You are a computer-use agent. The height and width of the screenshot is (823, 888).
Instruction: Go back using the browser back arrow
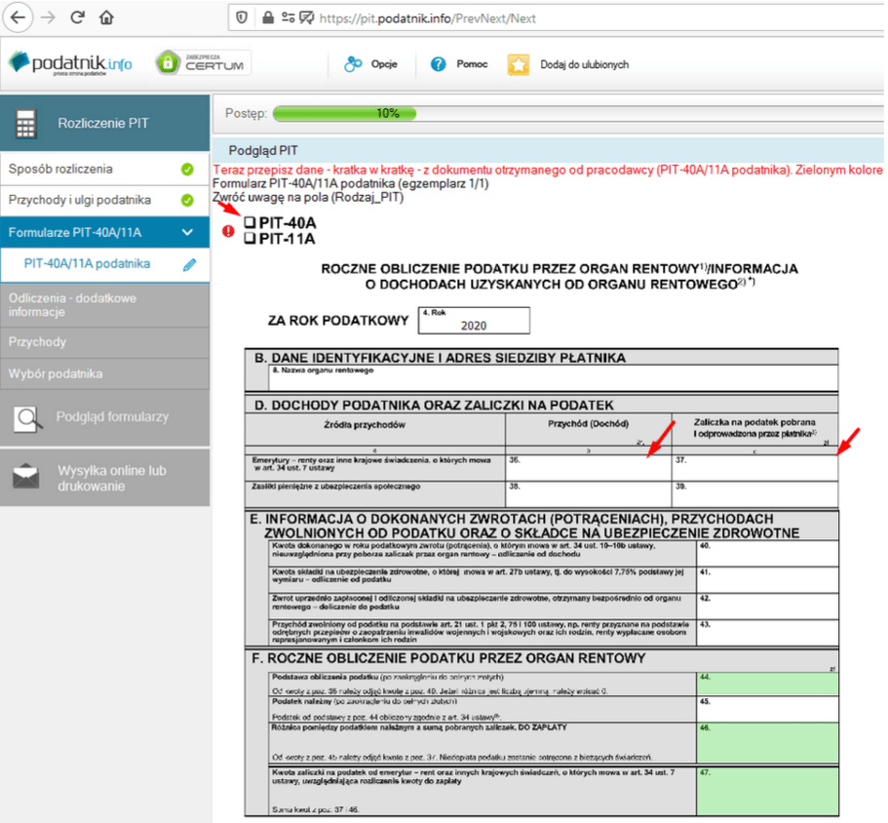click(19, 18)
